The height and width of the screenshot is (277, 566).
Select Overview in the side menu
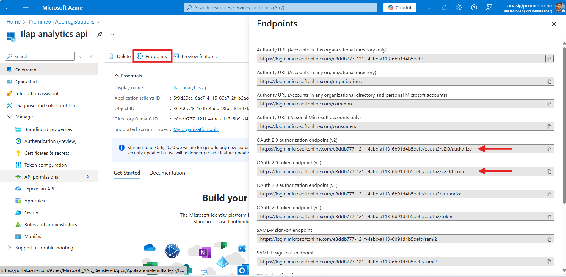click(x=49, y=70)
